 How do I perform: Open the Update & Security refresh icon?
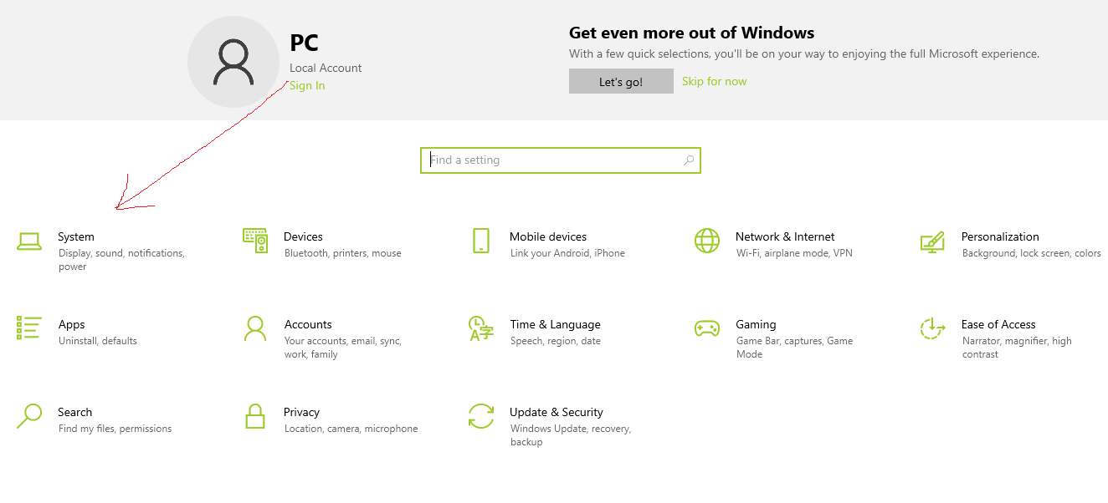480,415
